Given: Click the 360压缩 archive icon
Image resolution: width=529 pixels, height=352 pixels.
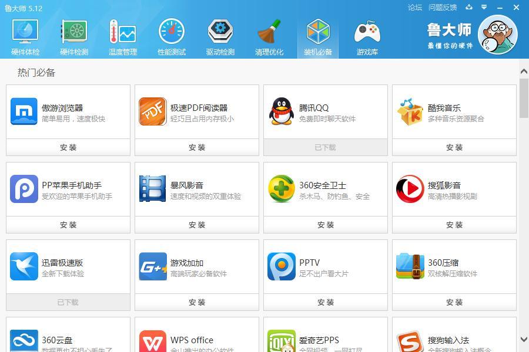Looking at the screenshot, I should (410, 266).
